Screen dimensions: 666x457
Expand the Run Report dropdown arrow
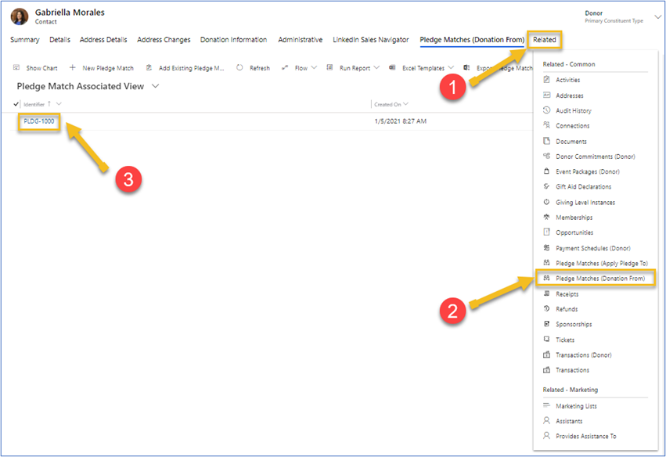[x=376, y=67]
